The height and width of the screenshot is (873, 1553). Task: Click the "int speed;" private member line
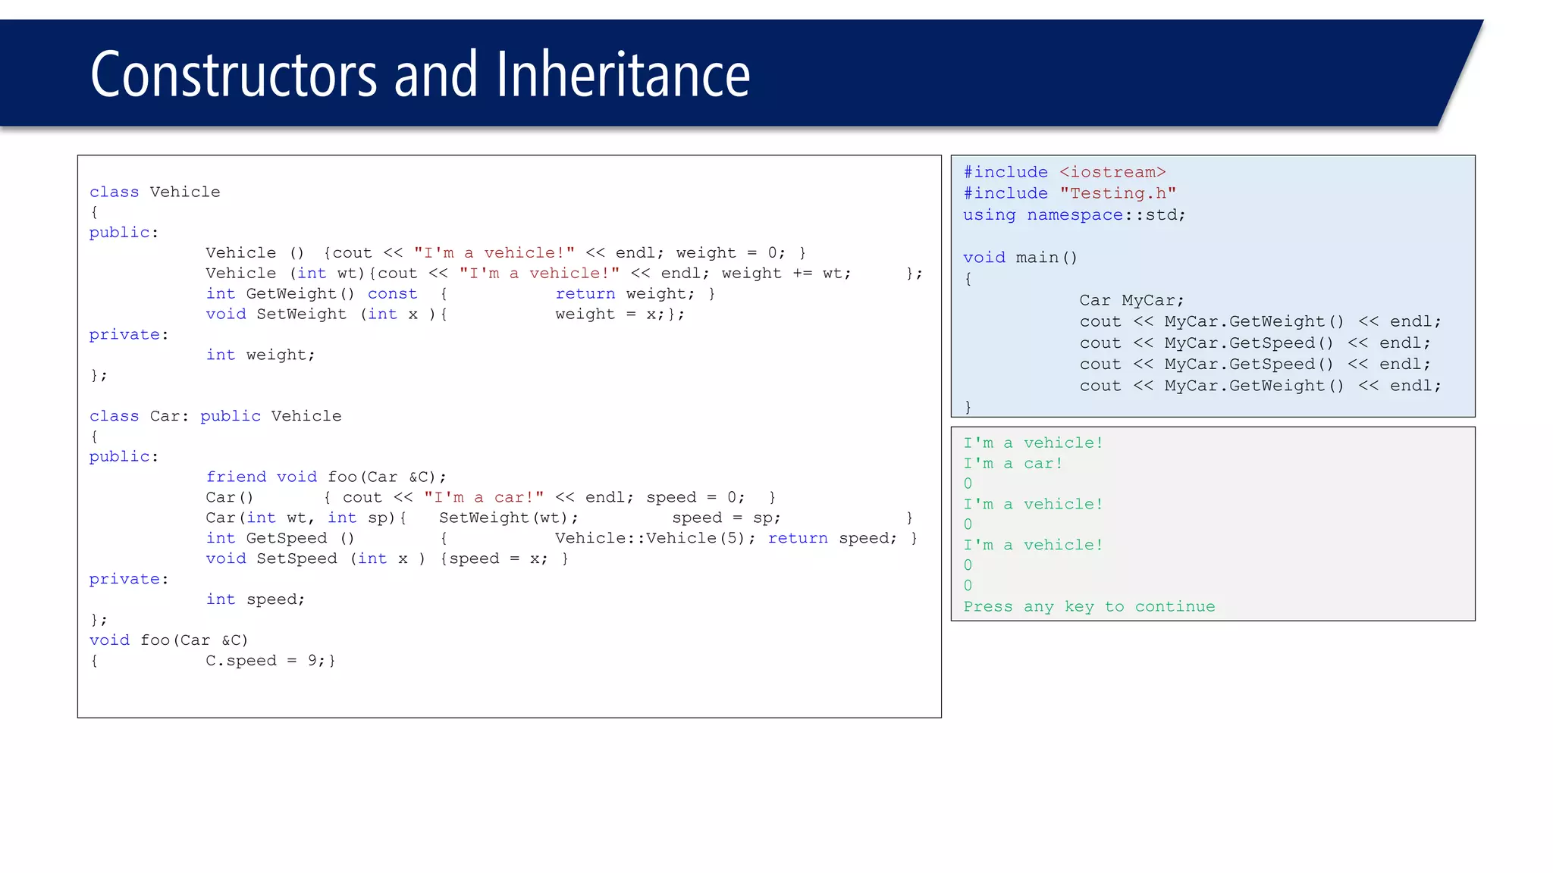point(255,600)
